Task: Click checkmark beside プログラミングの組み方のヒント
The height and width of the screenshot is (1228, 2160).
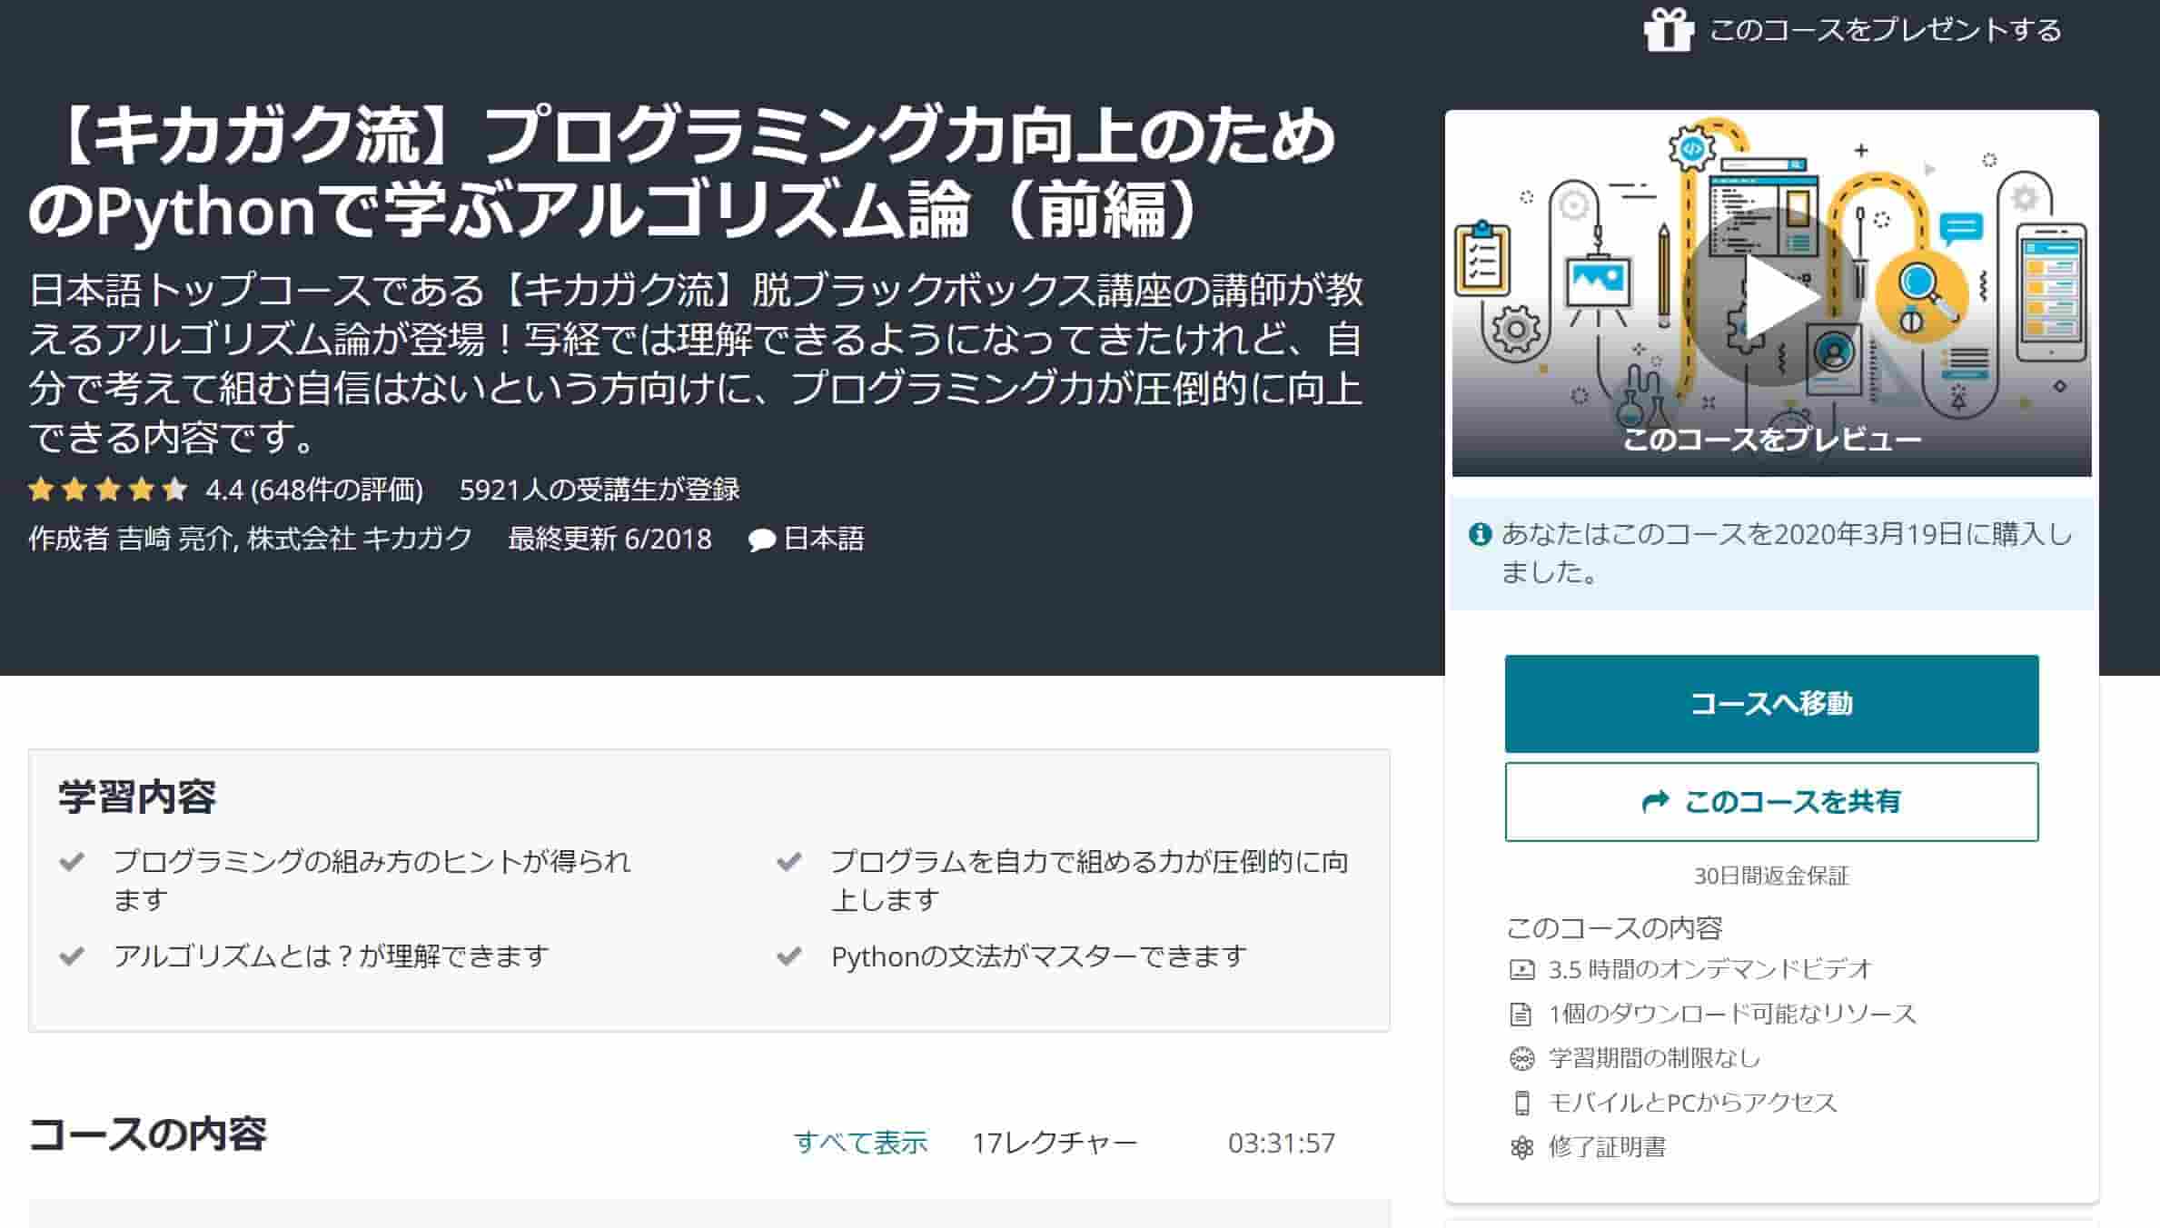Action: coord(72,861)
